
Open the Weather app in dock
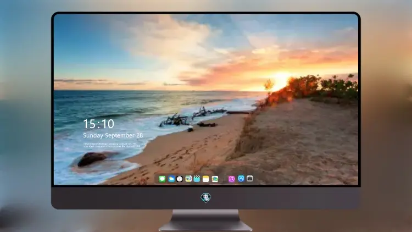pos(171,179)
